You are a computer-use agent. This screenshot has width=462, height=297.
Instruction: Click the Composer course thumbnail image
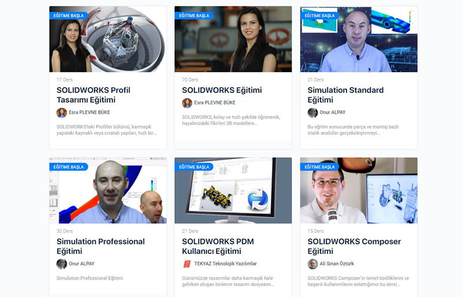tap(359, 190)
